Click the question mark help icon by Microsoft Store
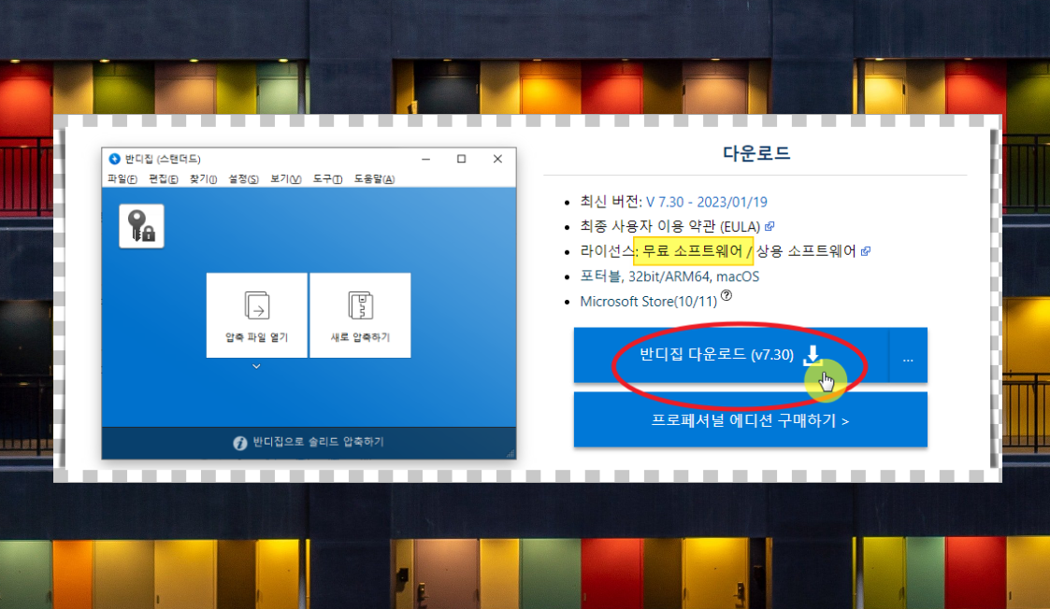Viewport: 1050px width, 609px height. 726,295
